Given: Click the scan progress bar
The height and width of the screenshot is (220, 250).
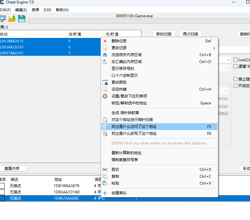Looking at the screenshot, I should 139,21.
